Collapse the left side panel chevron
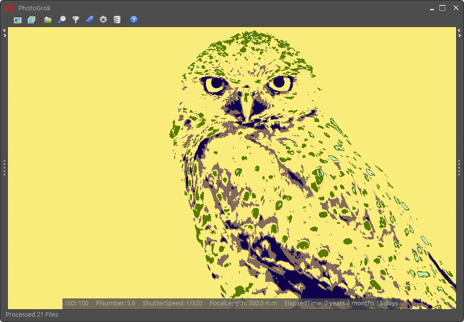 coord(4,31)
